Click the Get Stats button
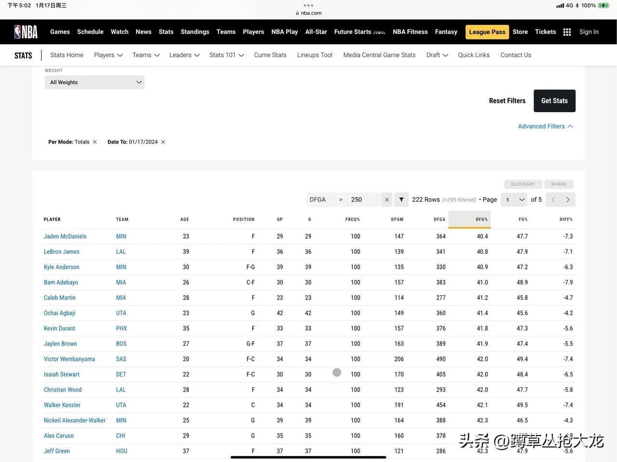This screenshot has height=462, width=617. coord(554,101)
